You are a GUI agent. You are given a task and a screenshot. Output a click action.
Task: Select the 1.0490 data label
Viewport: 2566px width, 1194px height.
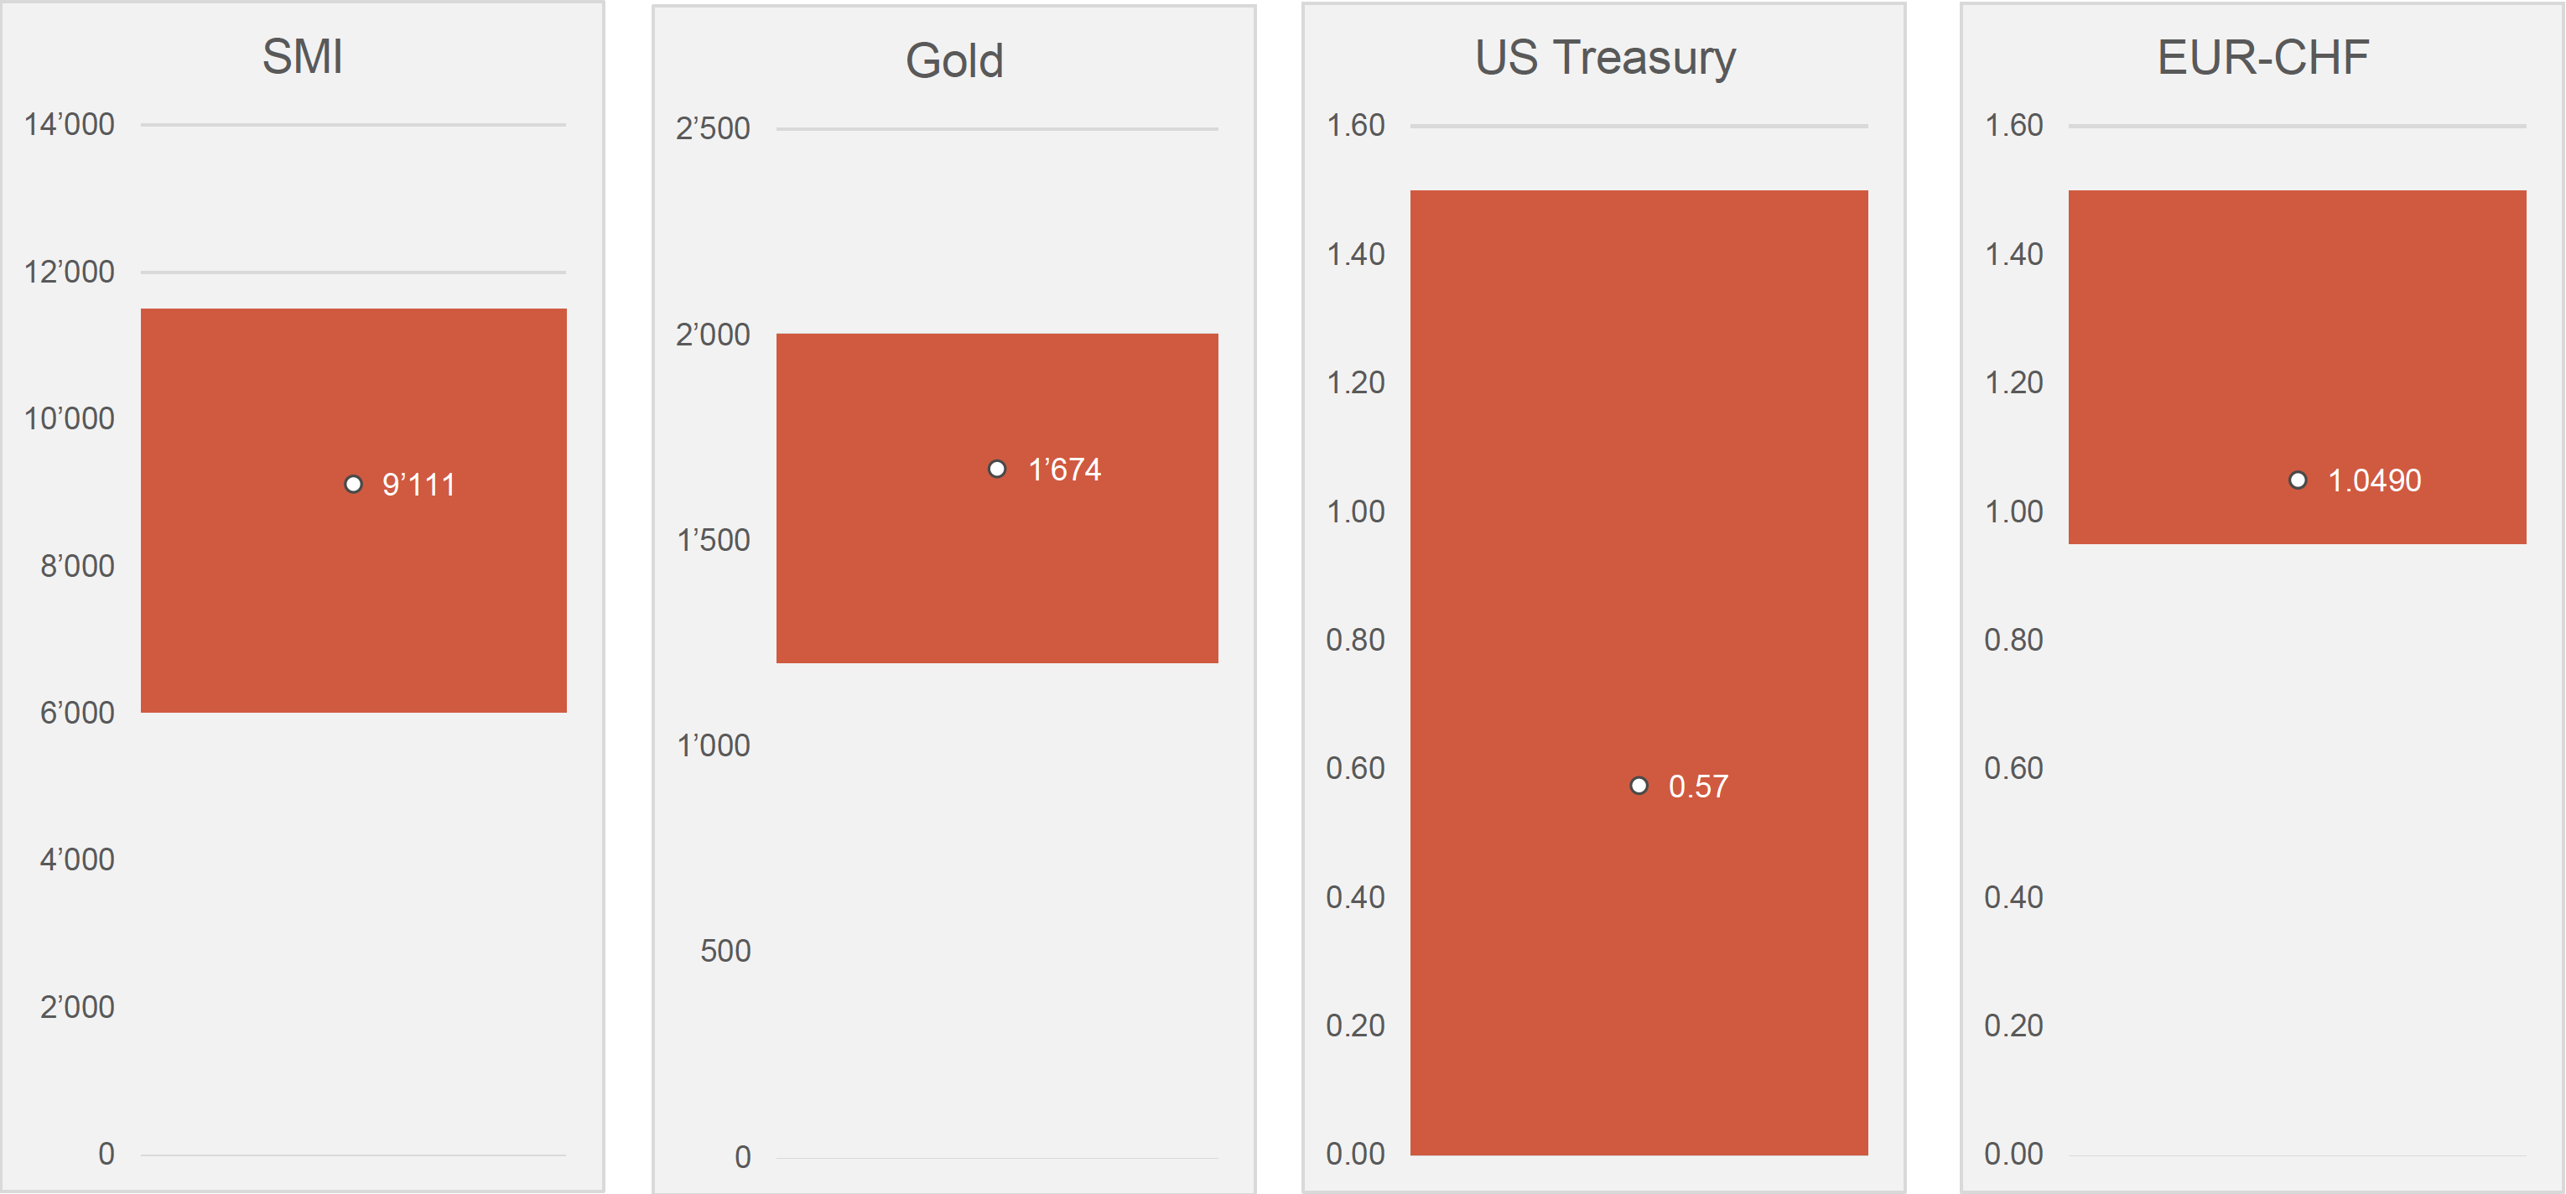[2373, 481]
